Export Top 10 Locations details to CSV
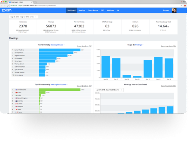 [x=84, y=86]
